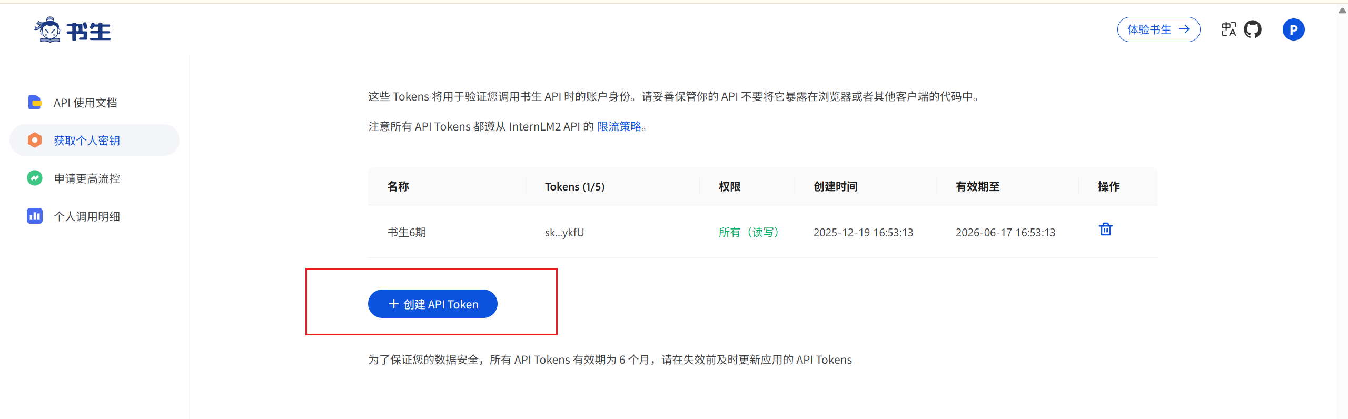
Task: Open API 使用文档 menu item
Action: point(95,103)
